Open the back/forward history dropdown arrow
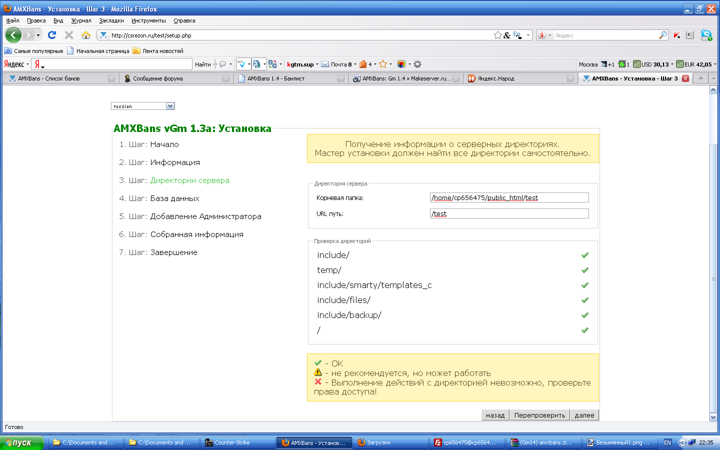The height and width of the screenshot is (450, 720). (x=38, y=35)
